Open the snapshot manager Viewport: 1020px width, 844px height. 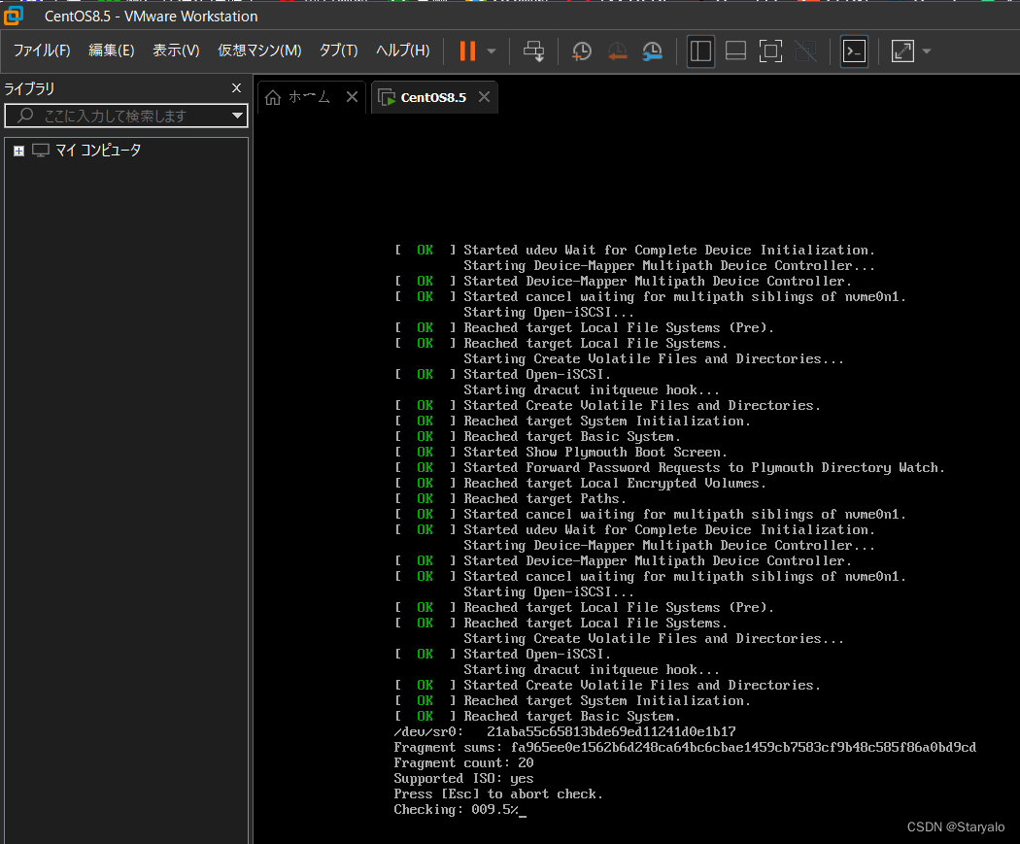click(x=652, y=51)
